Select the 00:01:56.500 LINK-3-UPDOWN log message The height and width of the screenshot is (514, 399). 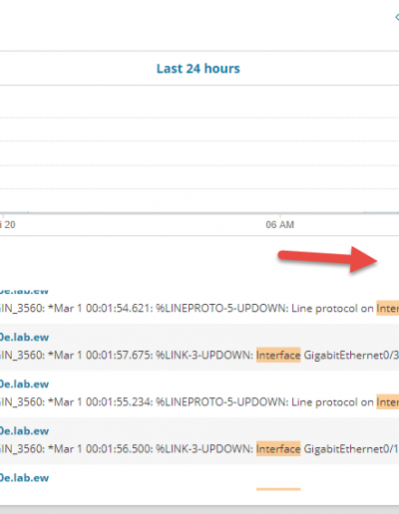click(199, 449)
